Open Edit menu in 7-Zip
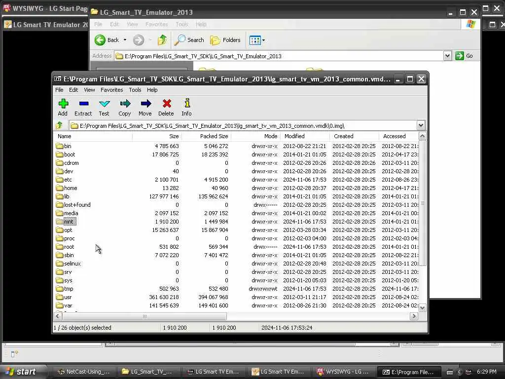 (x=73, y=90)
